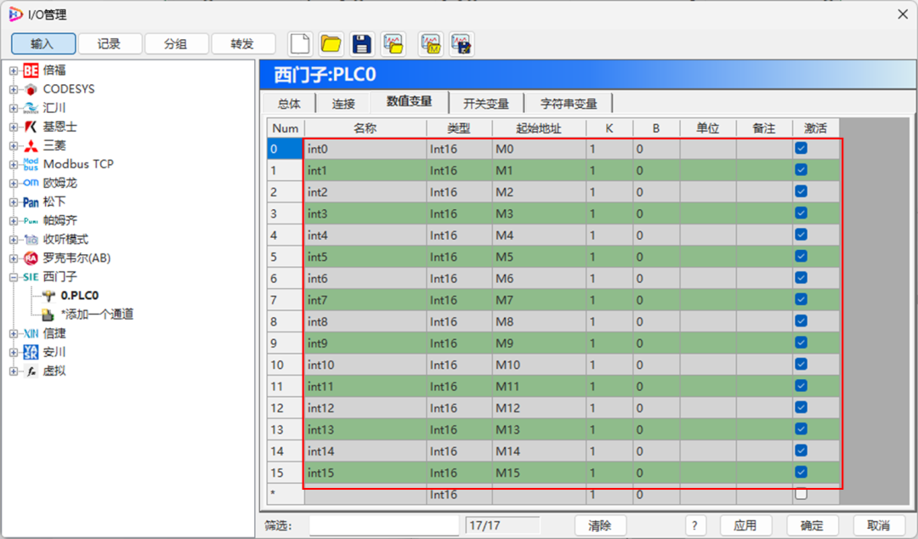
Task: Expand the CODESYS tree node
Action: coord(13,89)
